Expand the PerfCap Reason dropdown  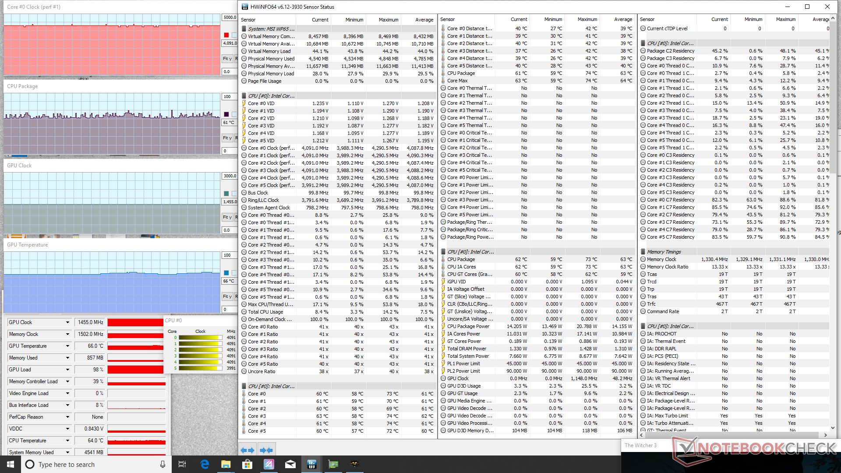(67, 417)
